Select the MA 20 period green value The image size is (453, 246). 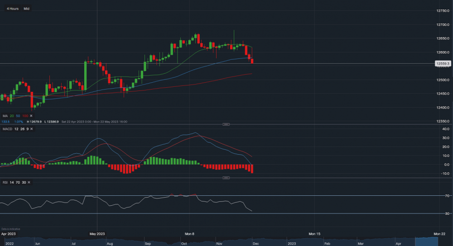point(11,116)
